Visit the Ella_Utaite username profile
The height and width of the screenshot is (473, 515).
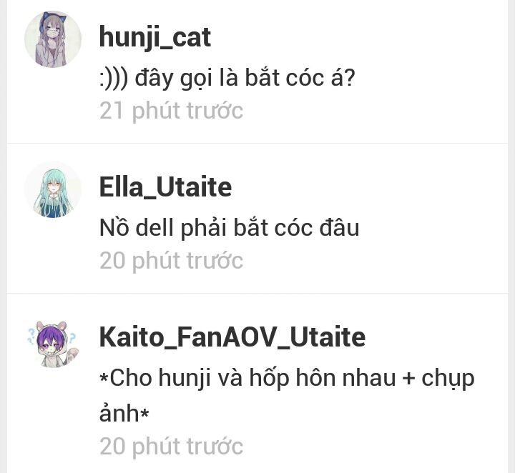(165, 187)
